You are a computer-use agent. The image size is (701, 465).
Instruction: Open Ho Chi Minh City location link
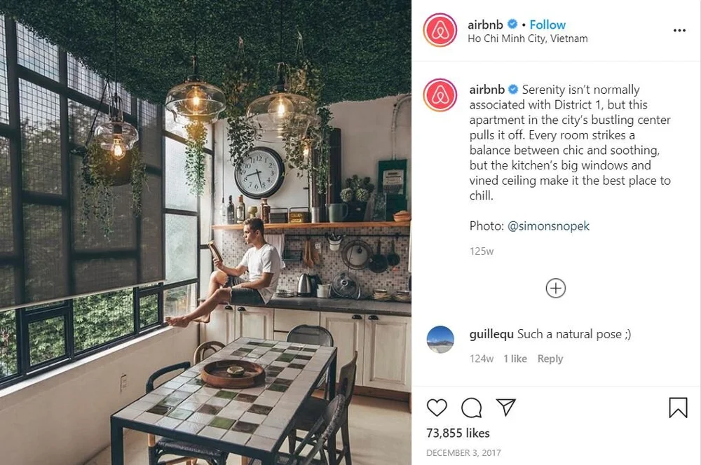coord(528,39)
